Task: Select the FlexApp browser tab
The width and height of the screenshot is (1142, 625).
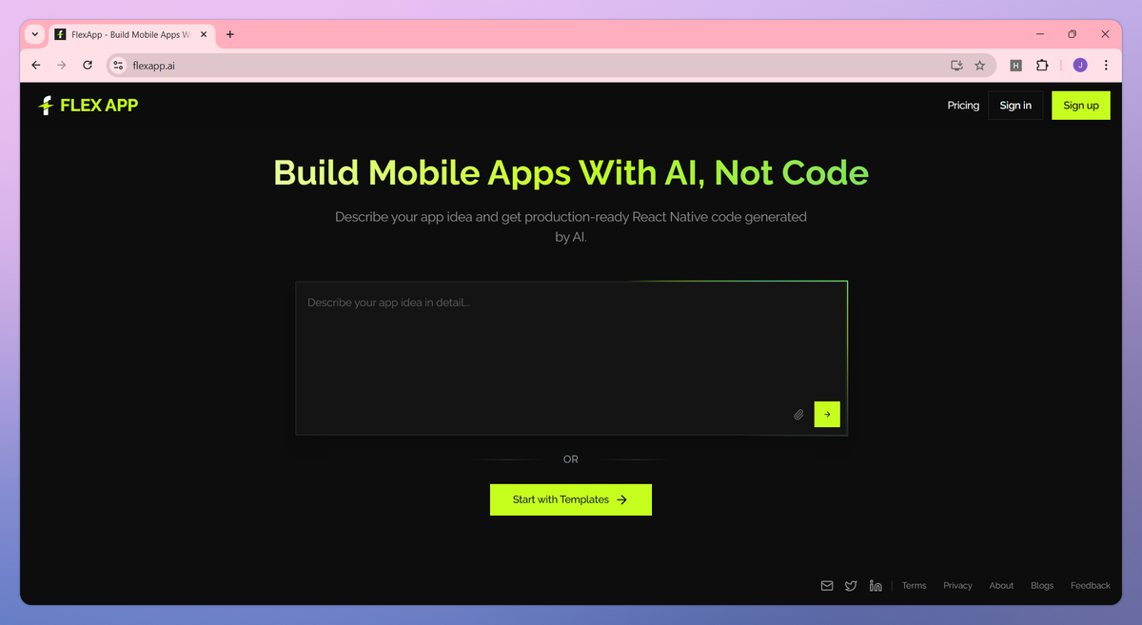Action: point(128,34)
